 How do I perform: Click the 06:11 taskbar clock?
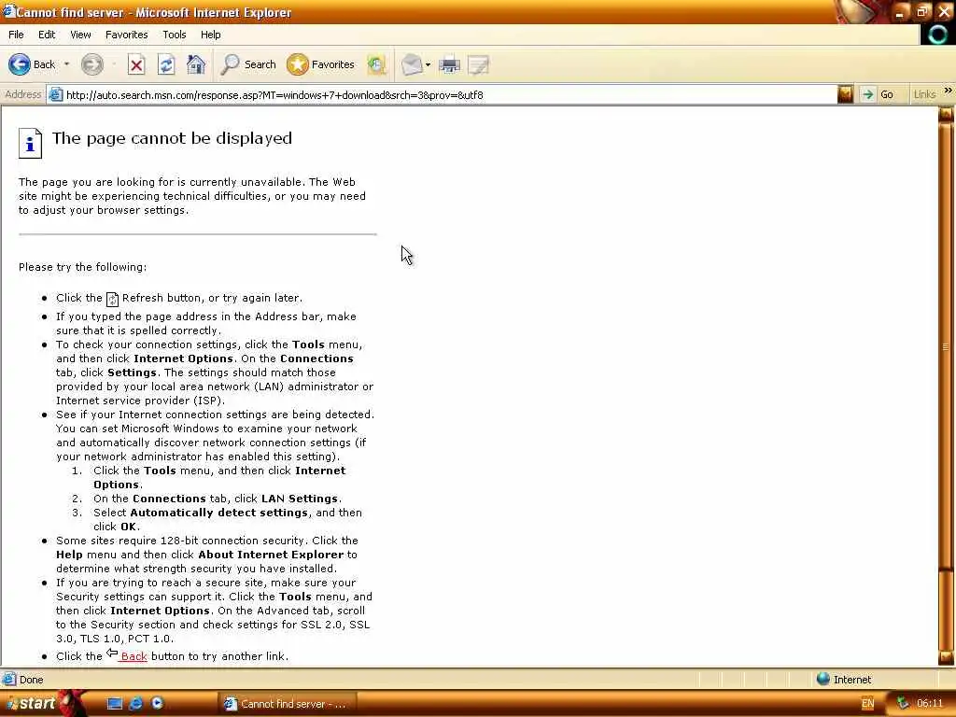930,704
